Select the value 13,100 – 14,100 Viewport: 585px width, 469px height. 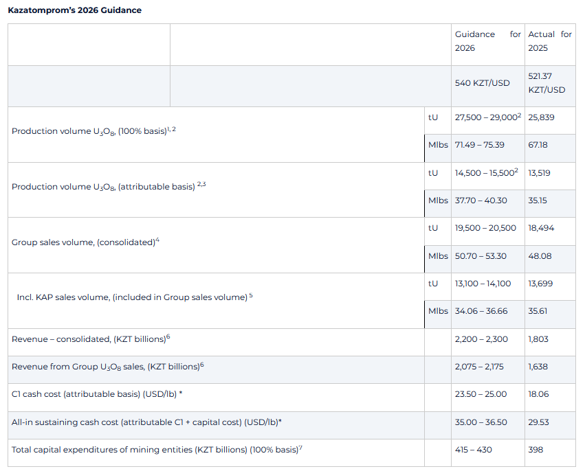[483, 284]
